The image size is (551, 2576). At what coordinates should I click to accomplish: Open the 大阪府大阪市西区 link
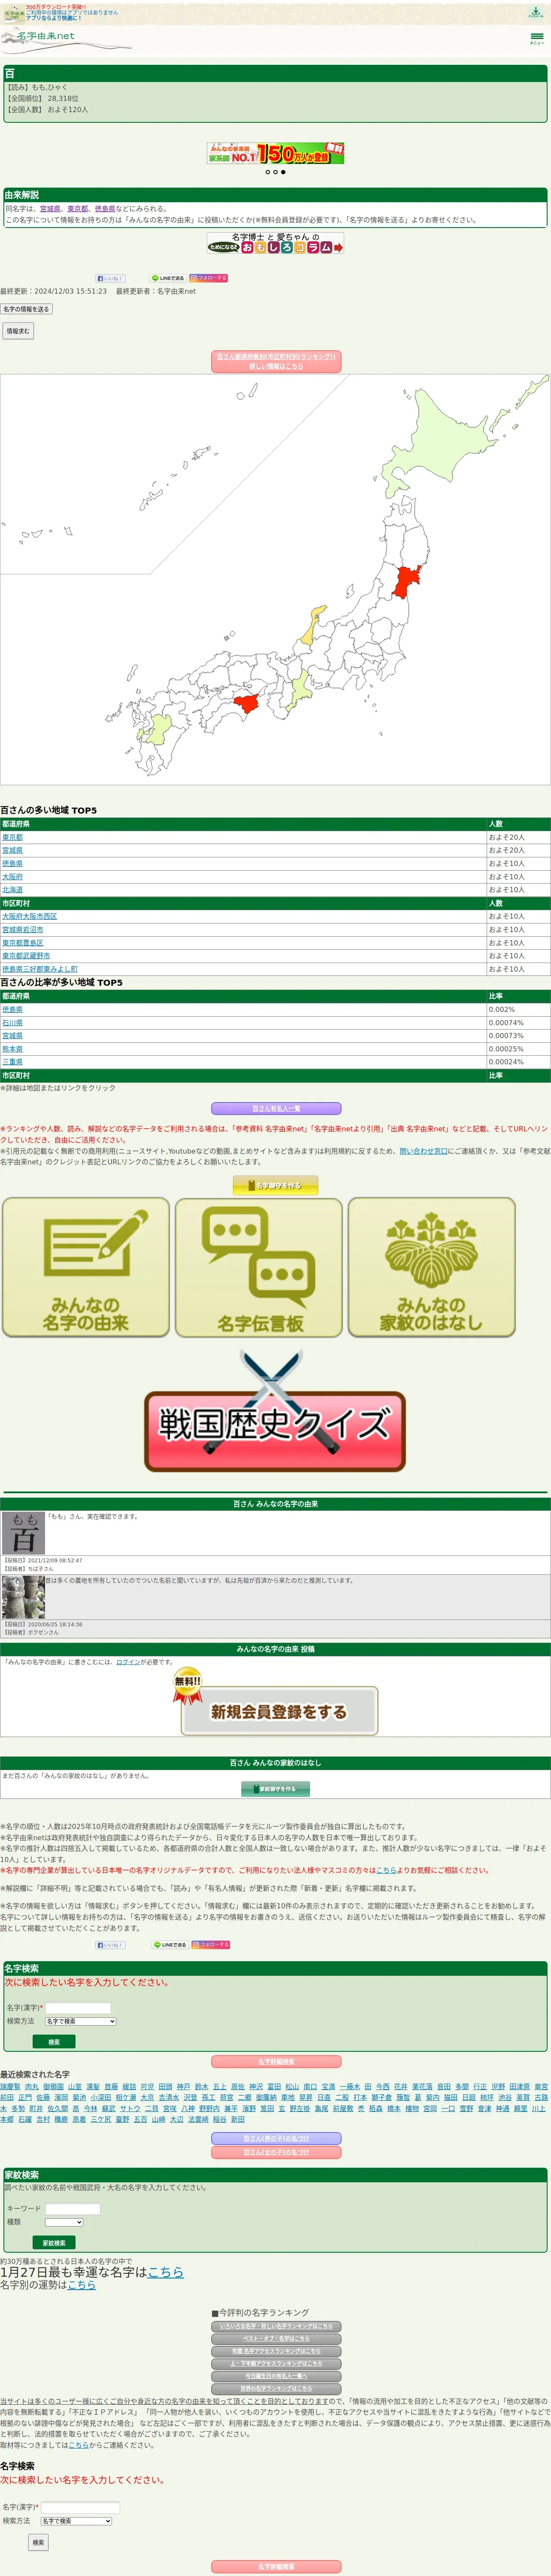tap(30, 916)
